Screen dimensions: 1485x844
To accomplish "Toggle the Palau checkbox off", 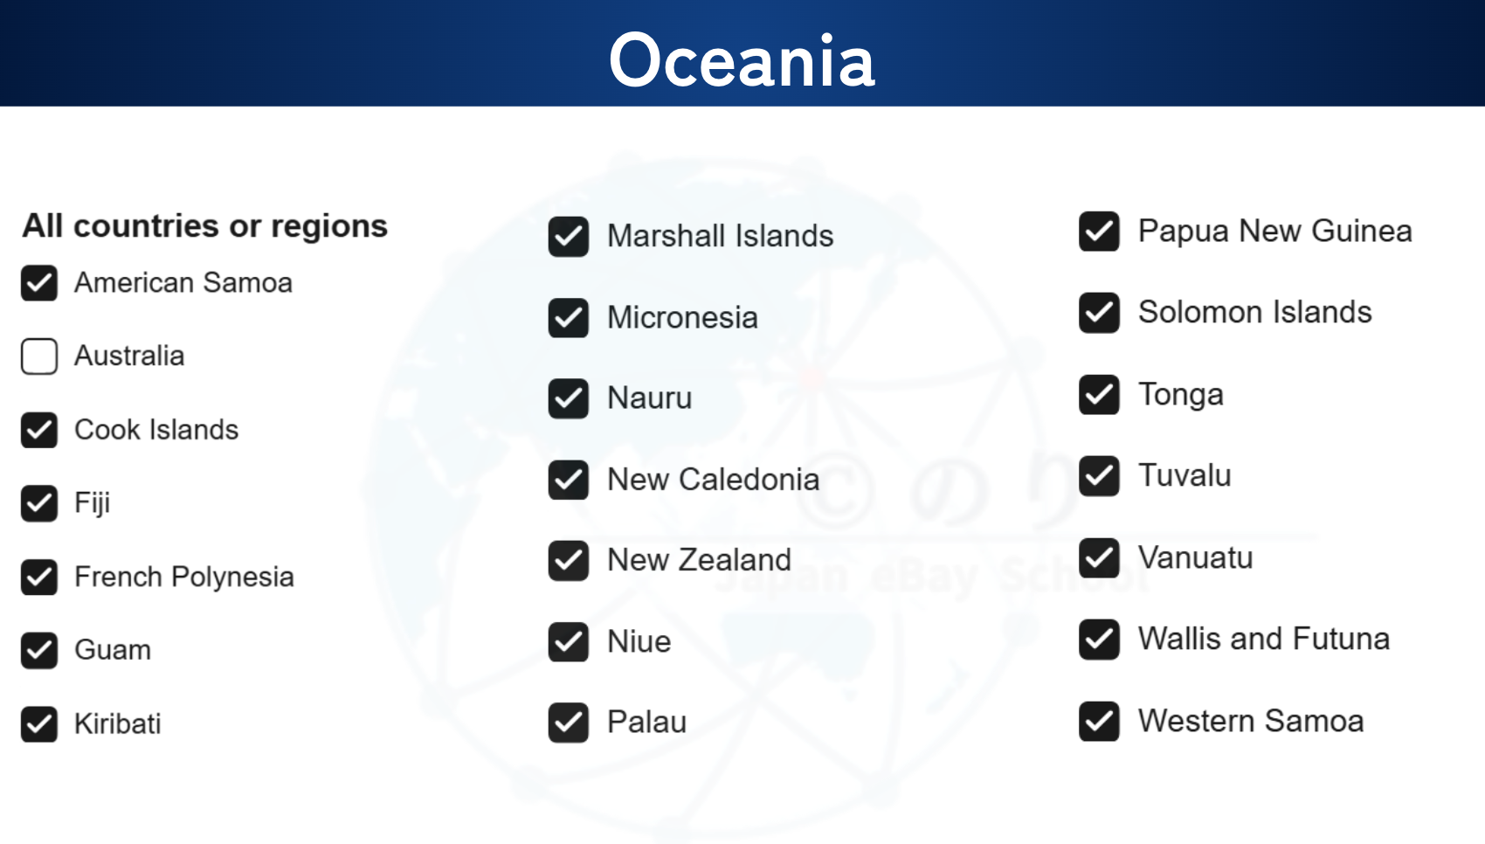I will click(x=569, y=723).
